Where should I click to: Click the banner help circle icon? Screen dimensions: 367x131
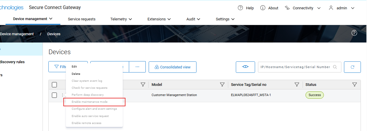[354, 33]
